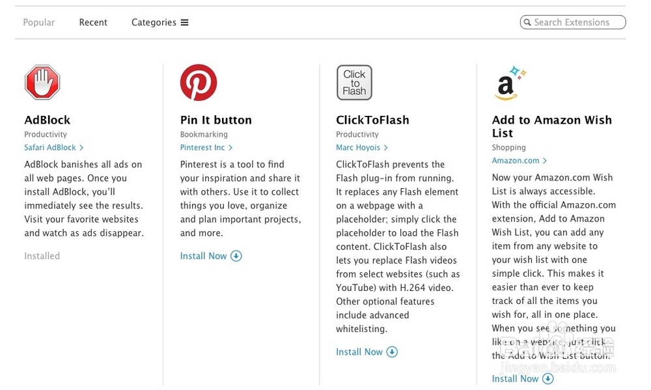Focus the Search Extensions field
The width and height of the screenshot is (651, 390).
577,23
